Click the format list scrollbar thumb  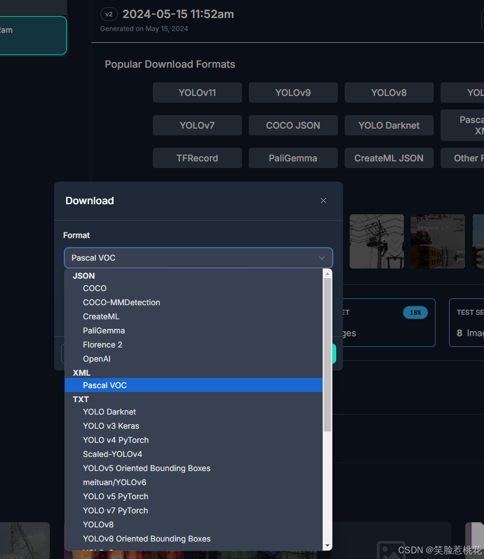[327, 355]
